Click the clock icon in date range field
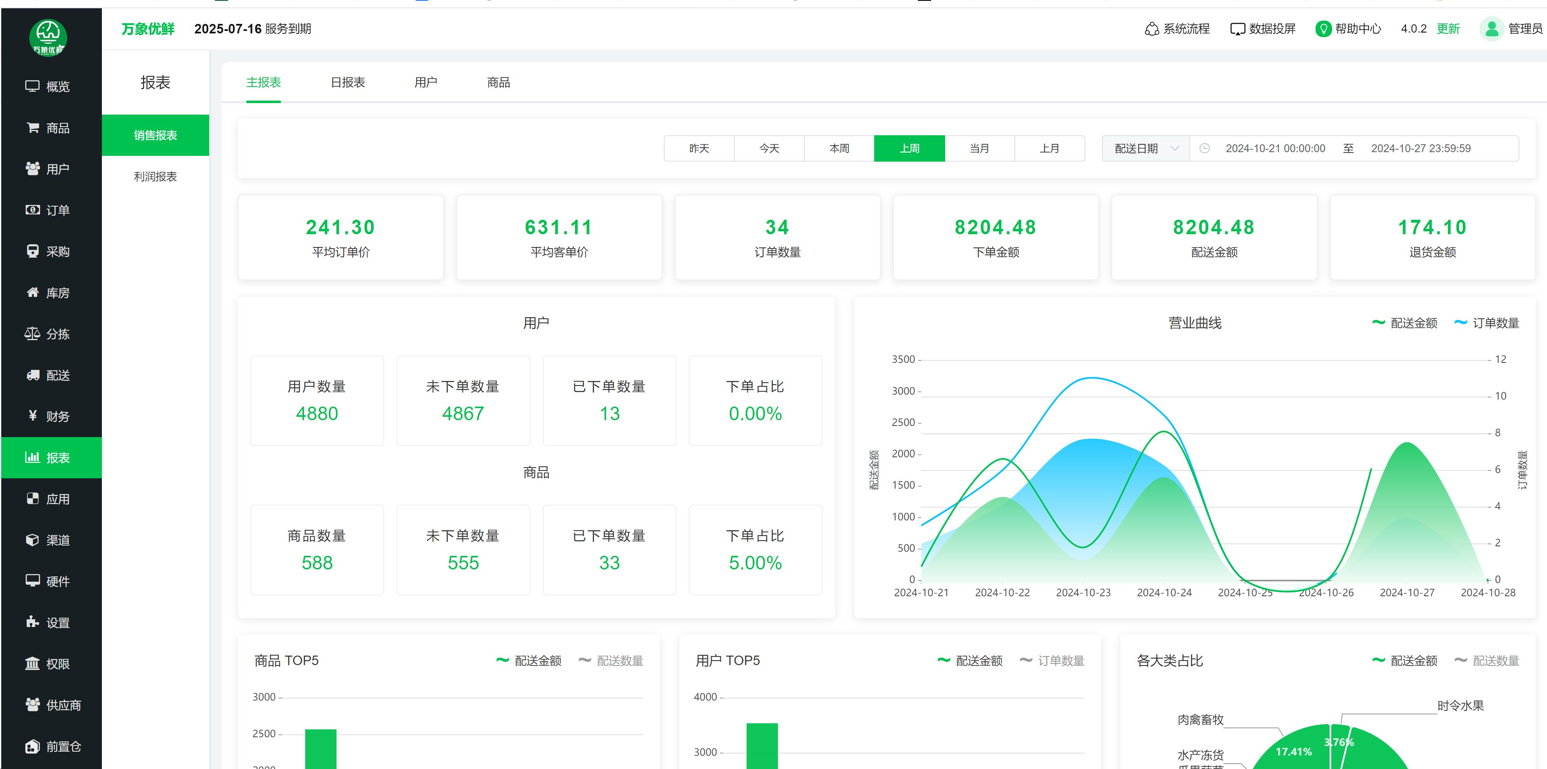Viewport: 1547px width, 769px height. [1204, 148]
